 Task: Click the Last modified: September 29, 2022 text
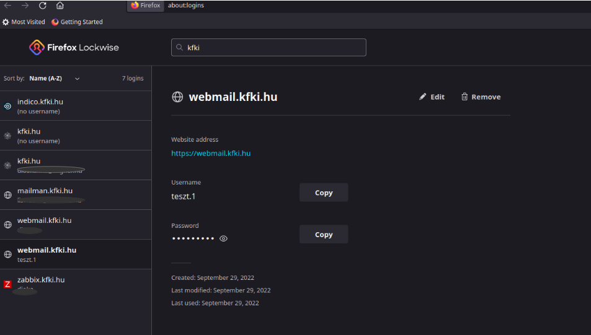point(221,290)
